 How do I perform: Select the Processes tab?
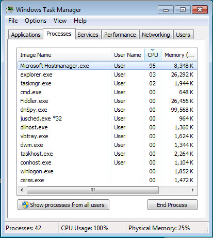(59, 34)
